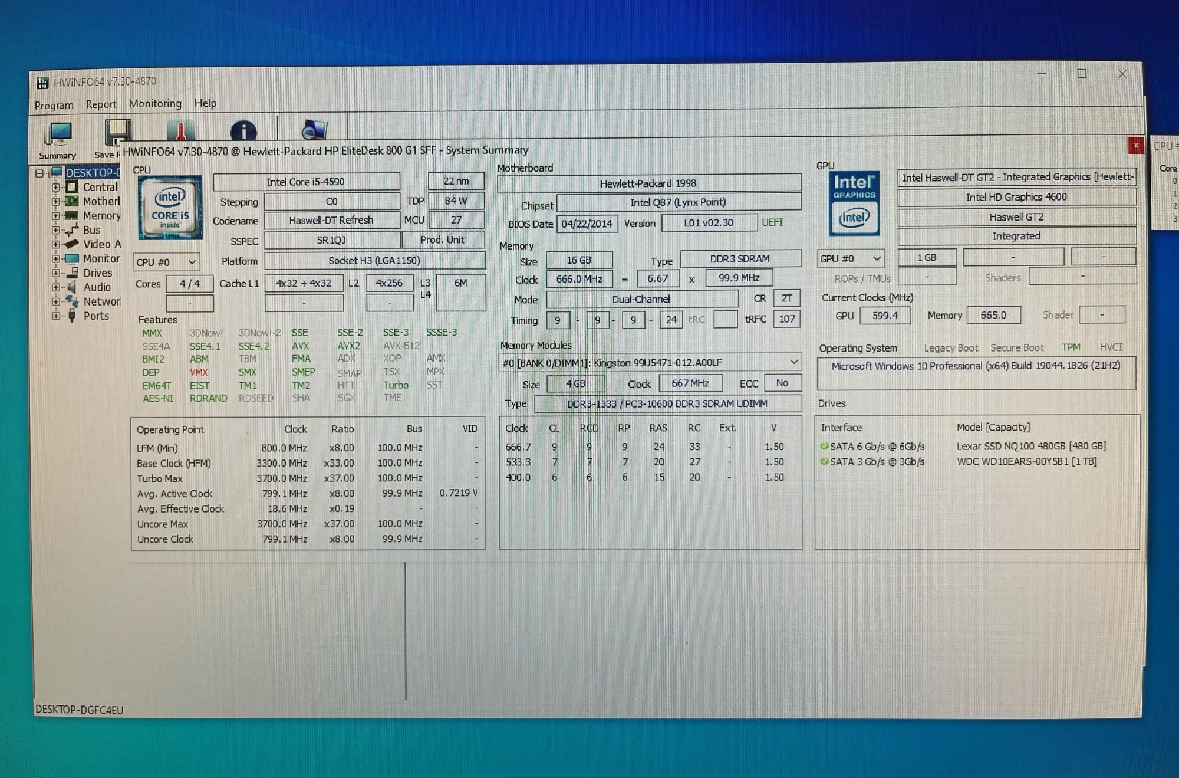Click the HWiNFO64 title bar app icon
1179x778 pixels.
[x=42, y=83]
